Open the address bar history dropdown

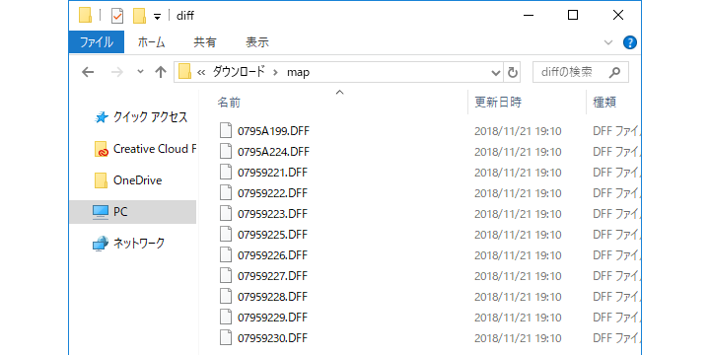coord(496,72)
